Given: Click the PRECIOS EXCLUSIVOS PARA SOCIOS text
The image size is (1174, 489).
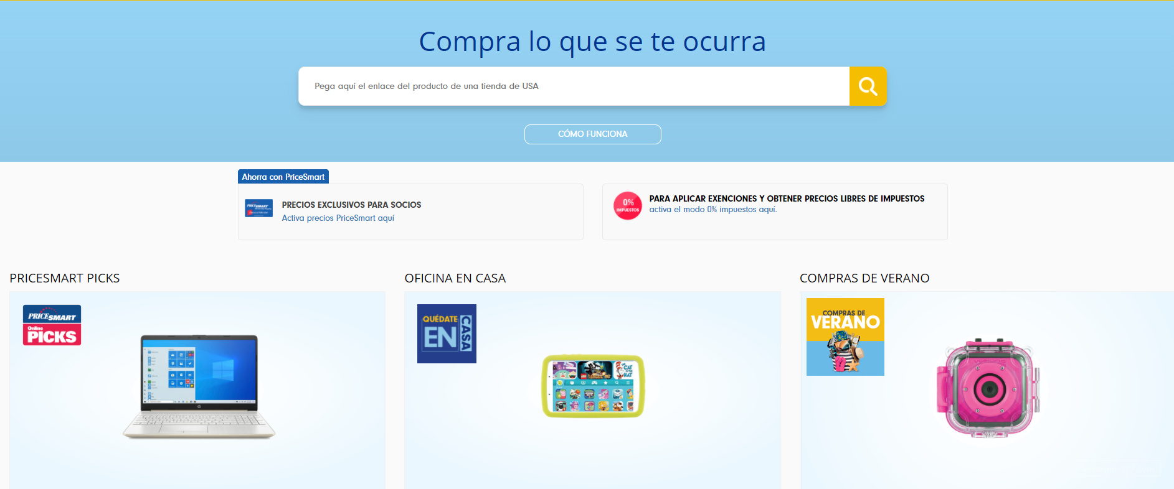Looking at the screenshot, I should point(351,205).
